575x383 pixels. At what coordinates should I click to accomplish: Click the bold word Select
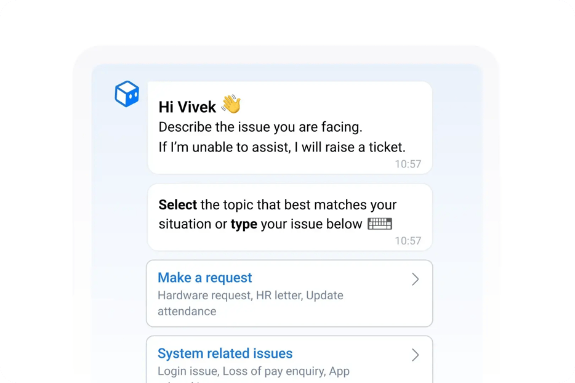pyautogui.click(x=177, y=204)
